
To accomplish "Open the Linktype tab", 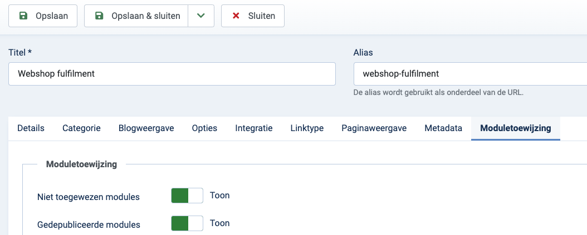I will coord(307,128).
